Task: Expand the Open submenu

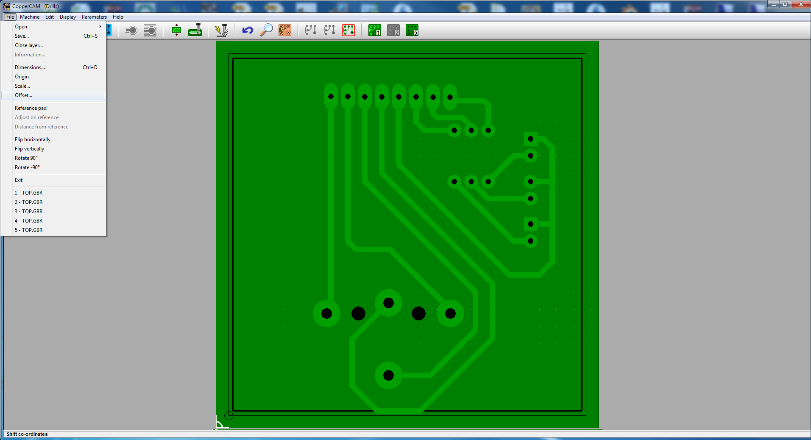Action: (x=51, y=26)
